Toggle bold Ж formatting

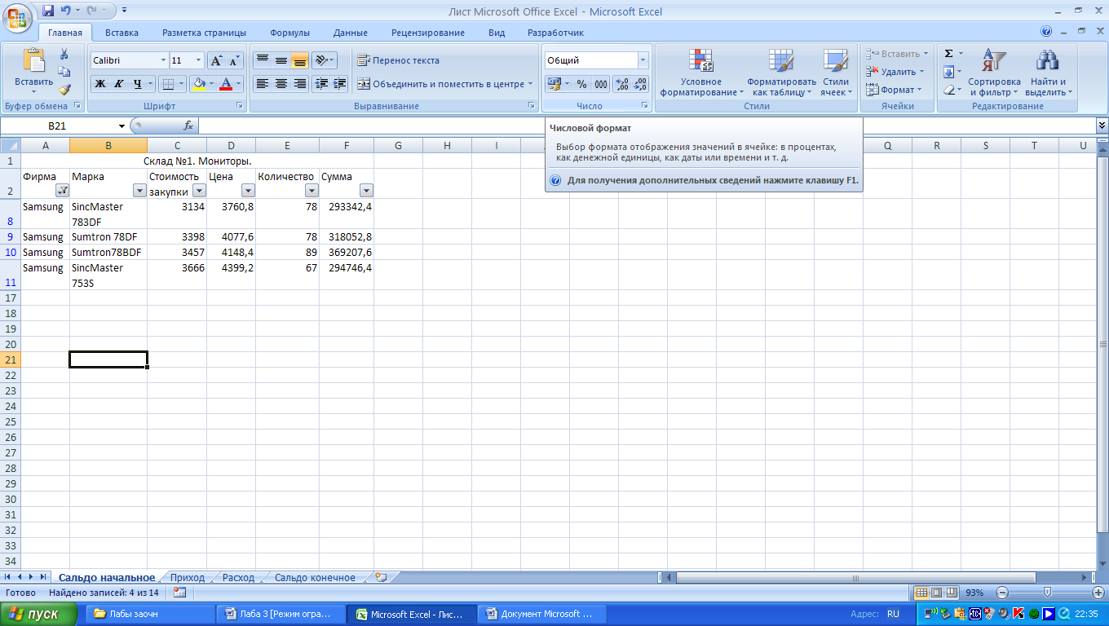tap(99, 84)
